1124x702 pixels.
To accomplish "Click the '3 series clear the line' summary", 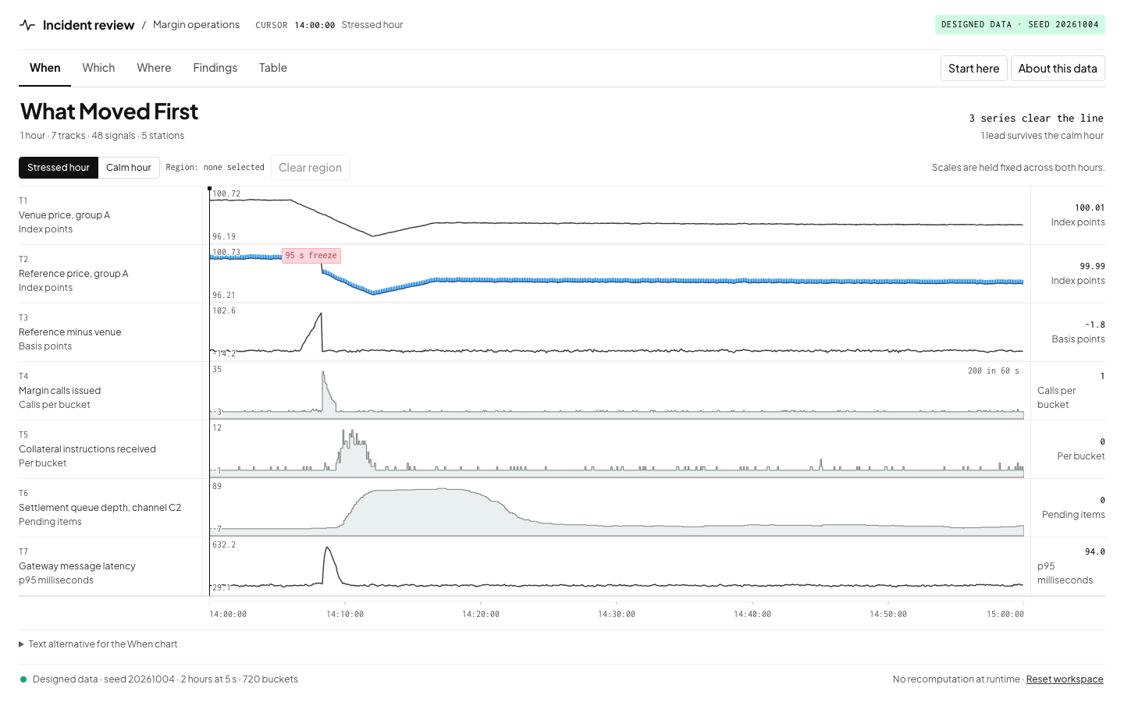I will pyautogui.click(x=1036, y=119).
